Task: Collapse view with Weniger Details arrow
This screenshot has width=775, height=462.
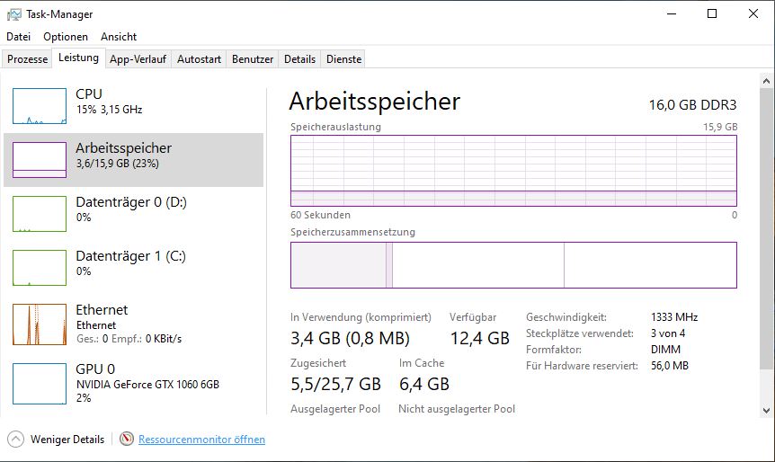Action: click(16, 440)
